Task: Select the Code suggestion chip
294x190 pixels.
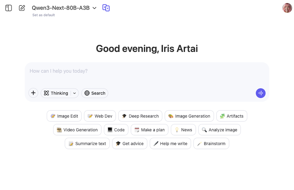Action: click(x=116, y=130)
